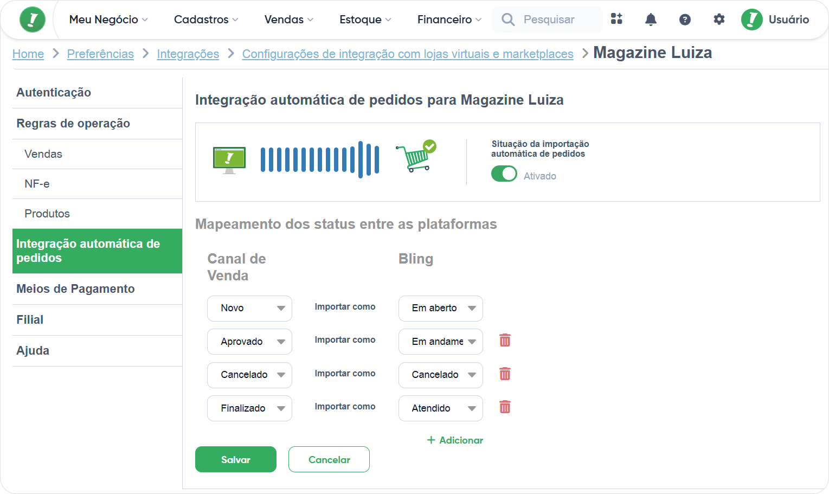
Task: Select Meios de Pagamento in sidebar
Action: click(x=98, y=289)
